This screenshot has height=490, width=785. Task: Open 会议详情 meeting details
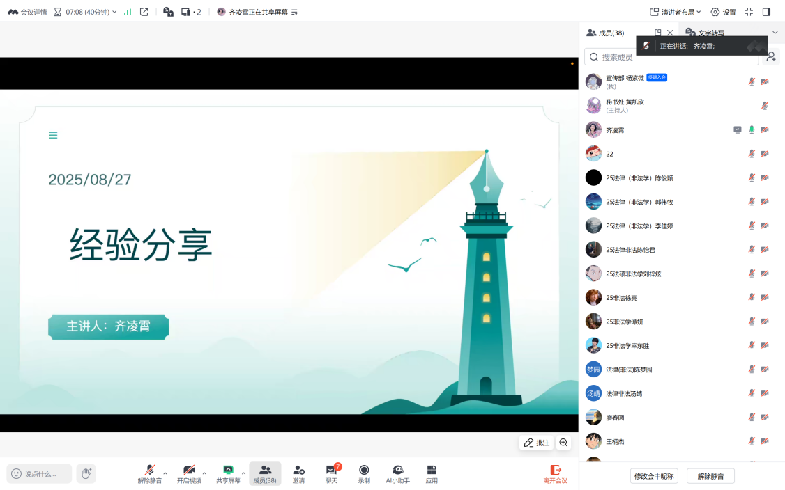(x=28, y=12)
